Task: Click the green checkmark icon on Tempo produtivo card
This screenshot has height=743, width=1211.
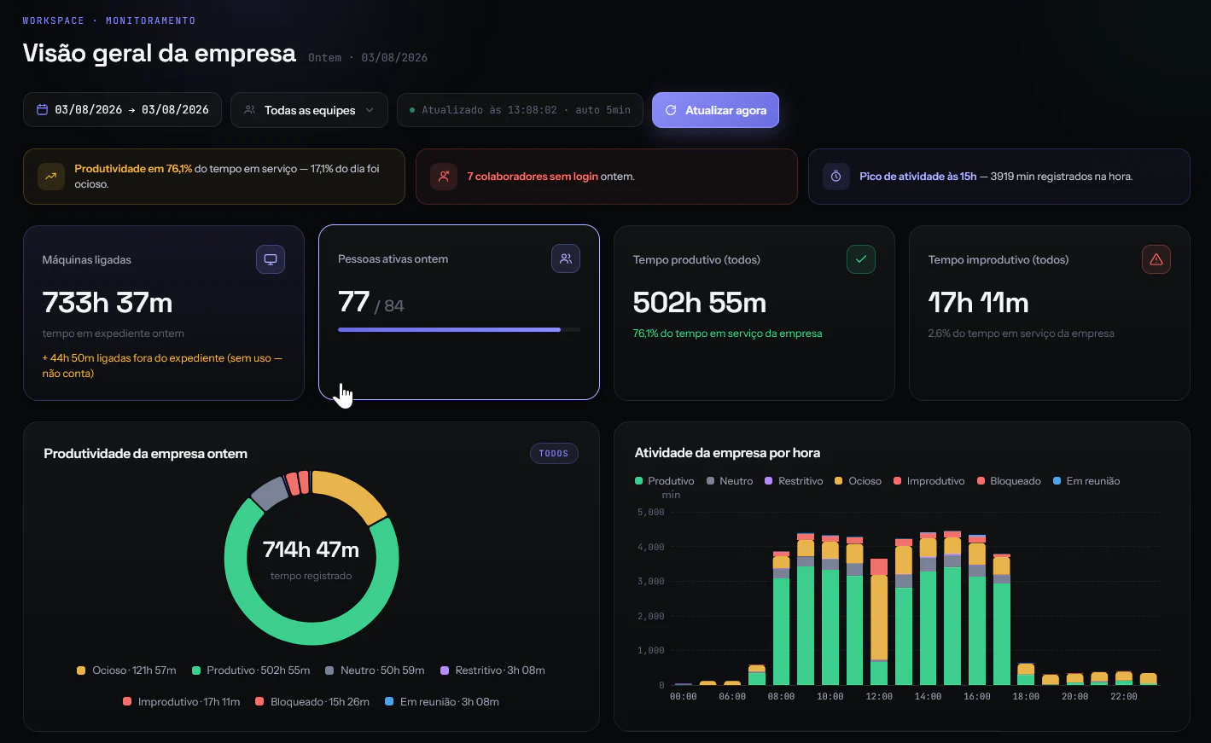Action: coord(861,259)
